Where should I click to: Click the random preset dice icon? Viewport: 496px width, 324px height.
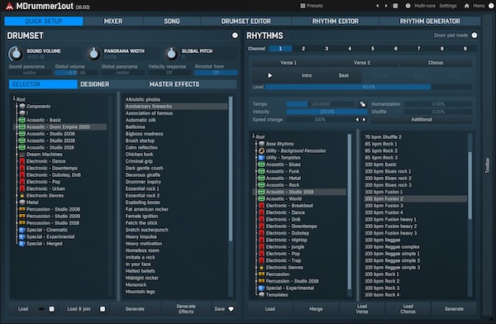395,6
